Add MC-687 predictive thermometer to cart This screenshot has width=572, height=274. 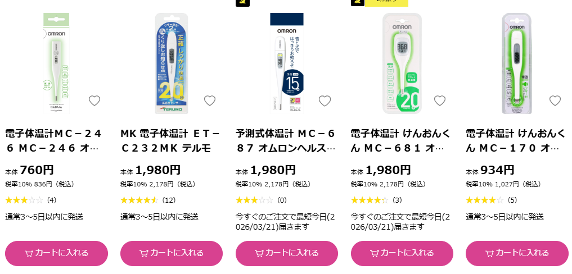pyautogui.click(x=287, y=253)
